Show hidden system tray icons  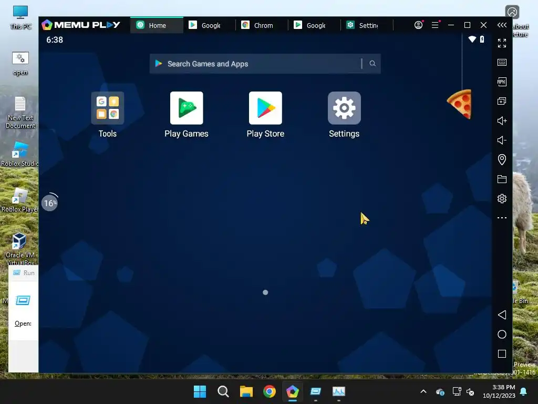click(x=423, y=391)
